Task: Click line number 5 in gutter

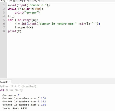Action: click(x=4, y=20)
